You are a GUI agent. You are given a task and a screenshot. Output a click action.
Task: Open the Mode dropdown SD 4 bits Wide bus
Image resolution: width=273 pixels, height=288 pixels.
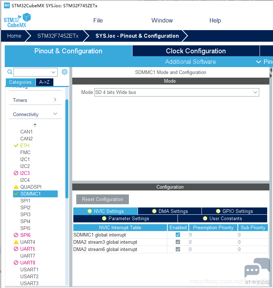tap(177, 92)
